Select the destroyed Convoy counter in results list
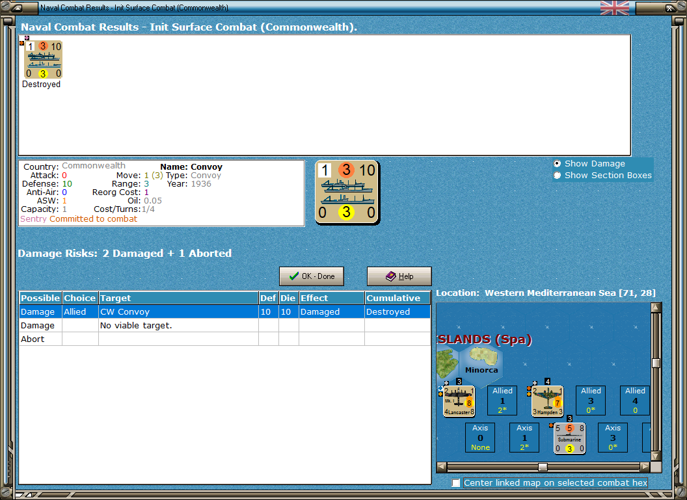 pyautogui.click(x=43, y=60)
